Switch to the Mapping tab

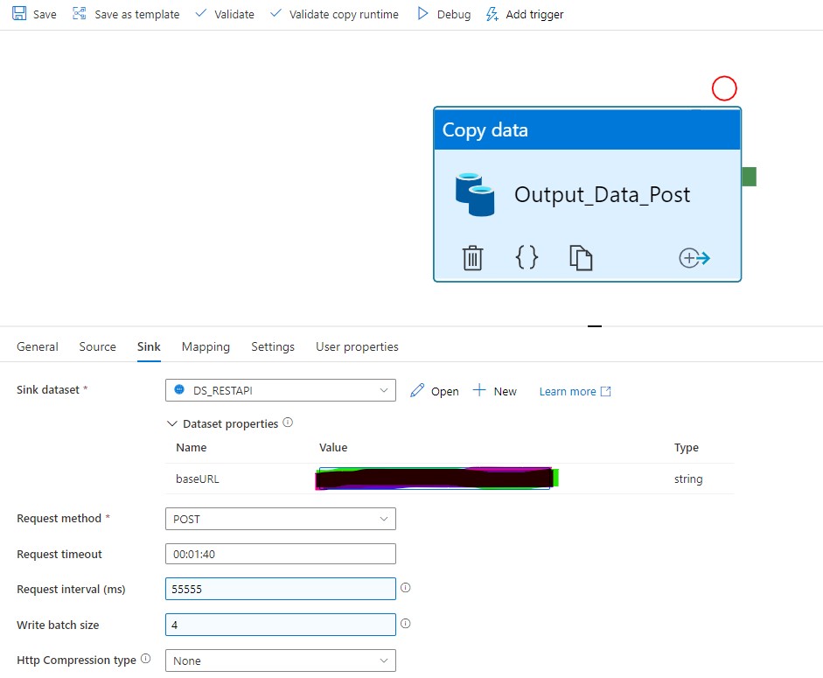pos(206,346)
